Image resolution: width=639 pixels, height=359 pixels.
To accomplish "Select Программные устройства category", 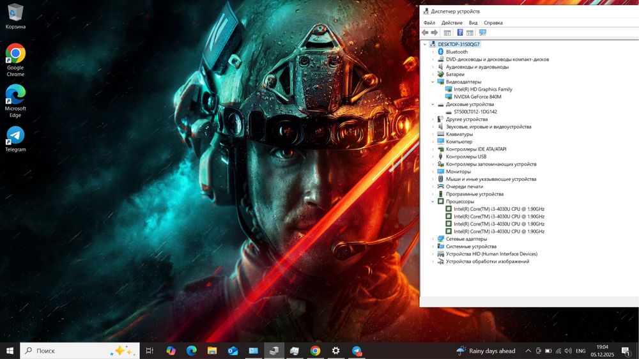I will [x=474, y=194].
